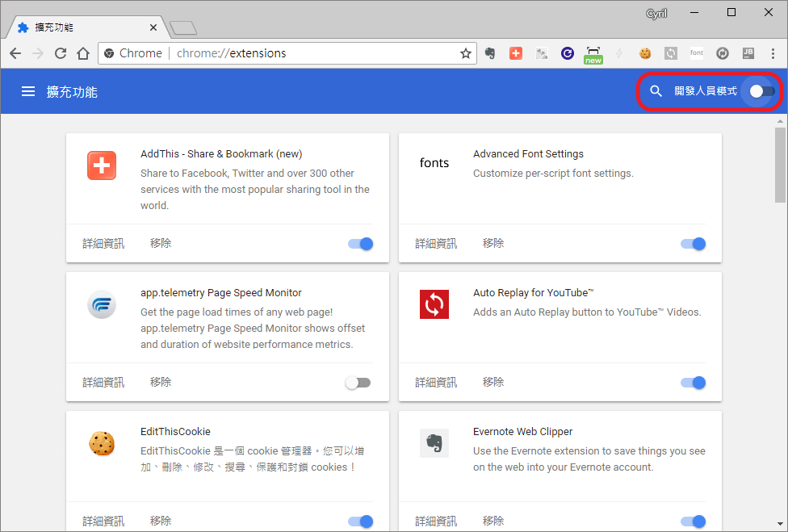The height and width of the screenshot is (532, 788).
Task: Click the 'Evernote Web Clipper' title text
Action: click(x=522, y=432)
